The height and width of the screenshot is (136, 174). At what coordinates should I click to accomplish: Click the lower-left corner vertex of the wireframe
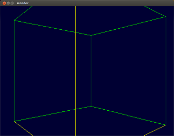[x=14, y=121]
